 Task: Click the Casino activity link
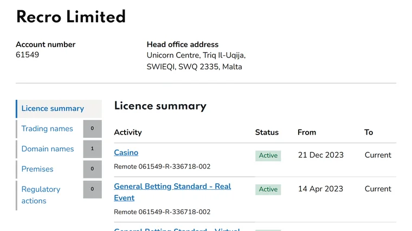click(126, 153)
